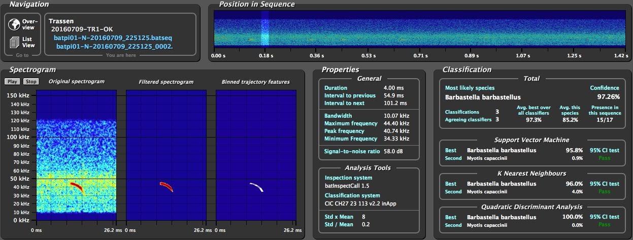Click Pass under Quadratic Discriminant Analysis
The image size is (633, 240).
click(604, 225)
